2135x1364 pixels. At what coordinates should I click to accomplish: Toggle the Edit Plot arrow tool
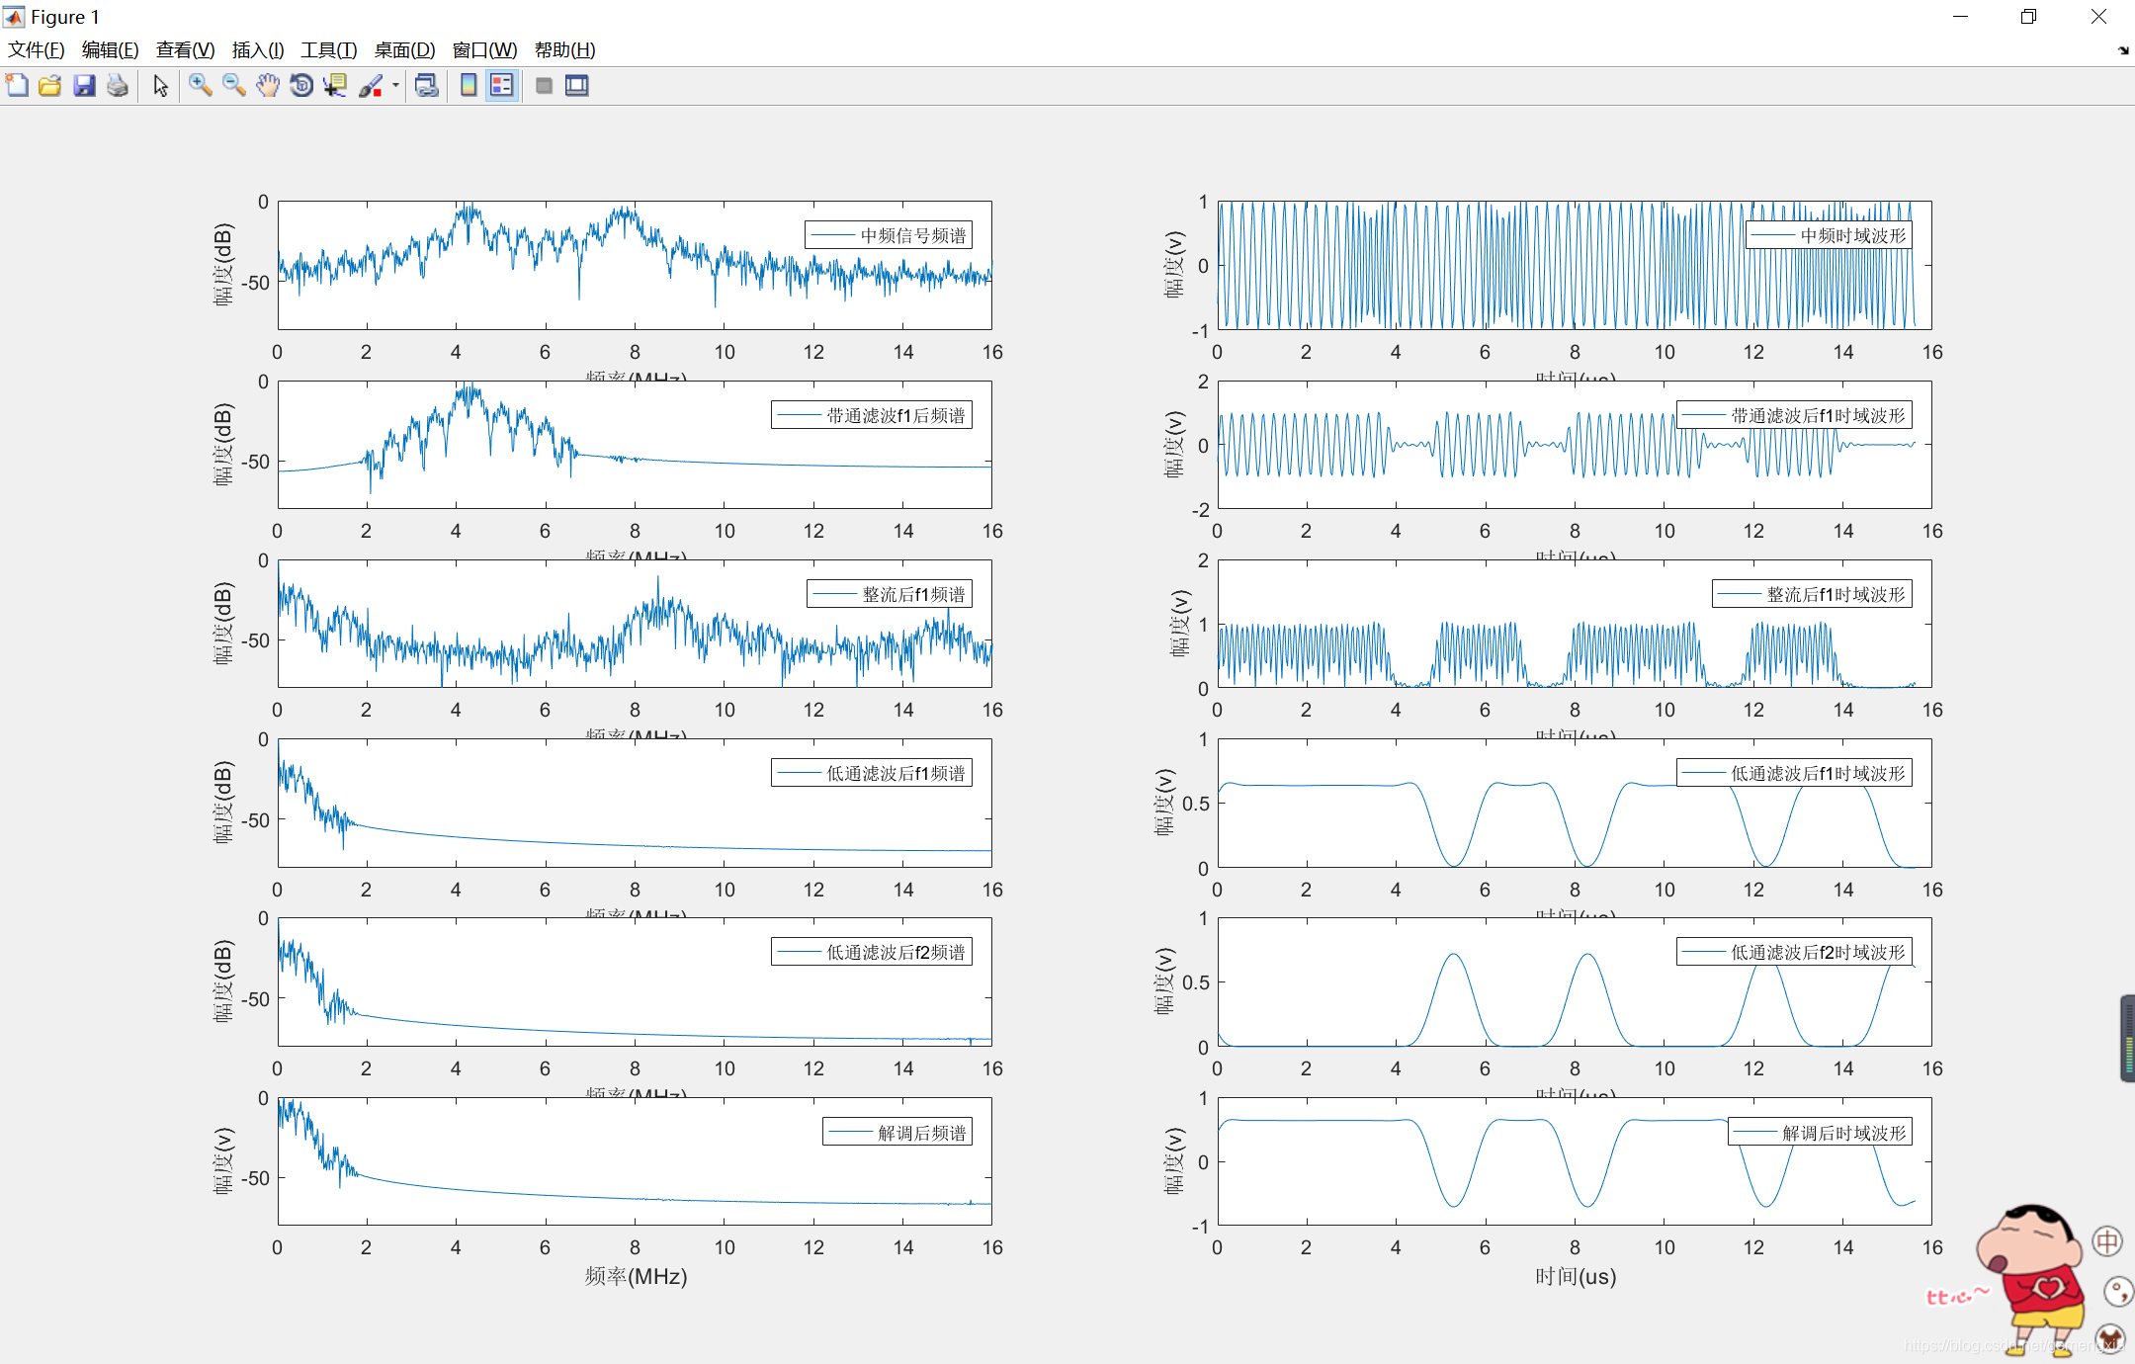click(160, 86)
